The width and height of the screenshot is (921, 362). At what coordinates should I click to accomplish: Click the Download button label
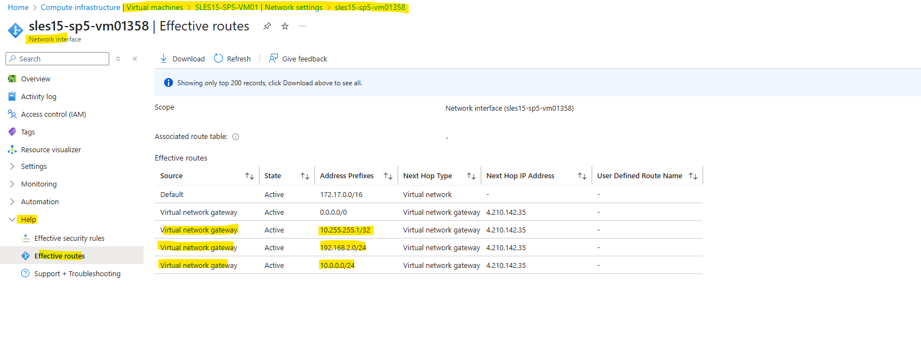pyautogui.click(x=189, y=59)
